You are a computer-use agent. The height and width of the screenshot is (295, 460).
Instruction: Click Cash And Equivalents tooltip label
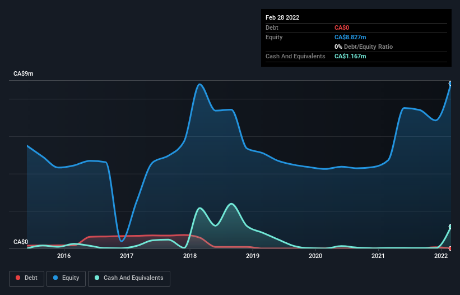(x=295, y=56)
